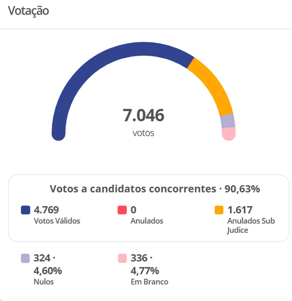Click the red Anulados legend swatch

point(122,210)
